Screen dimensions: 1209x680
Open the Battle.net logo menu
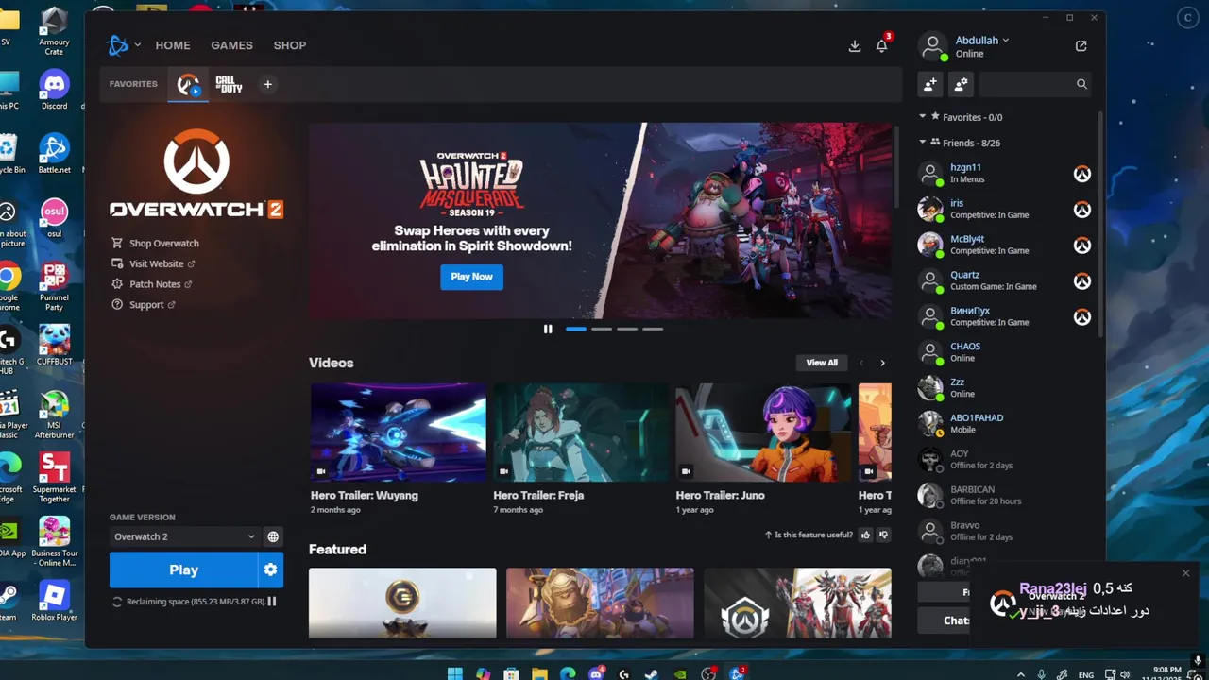118,44
